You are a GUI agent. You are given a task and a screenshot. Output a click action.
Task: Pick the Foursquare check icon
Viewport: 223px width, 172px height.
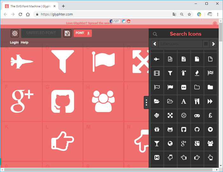(x=157, y=116)
